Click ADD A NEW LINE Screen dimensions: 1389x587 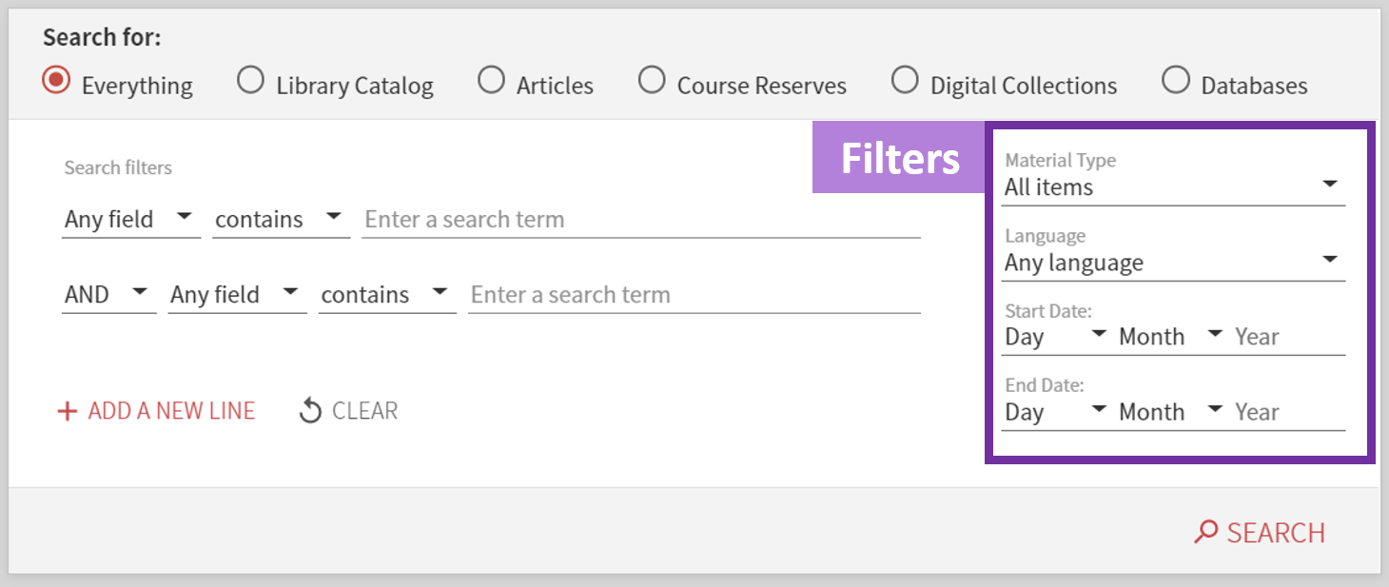coord(156,411)
